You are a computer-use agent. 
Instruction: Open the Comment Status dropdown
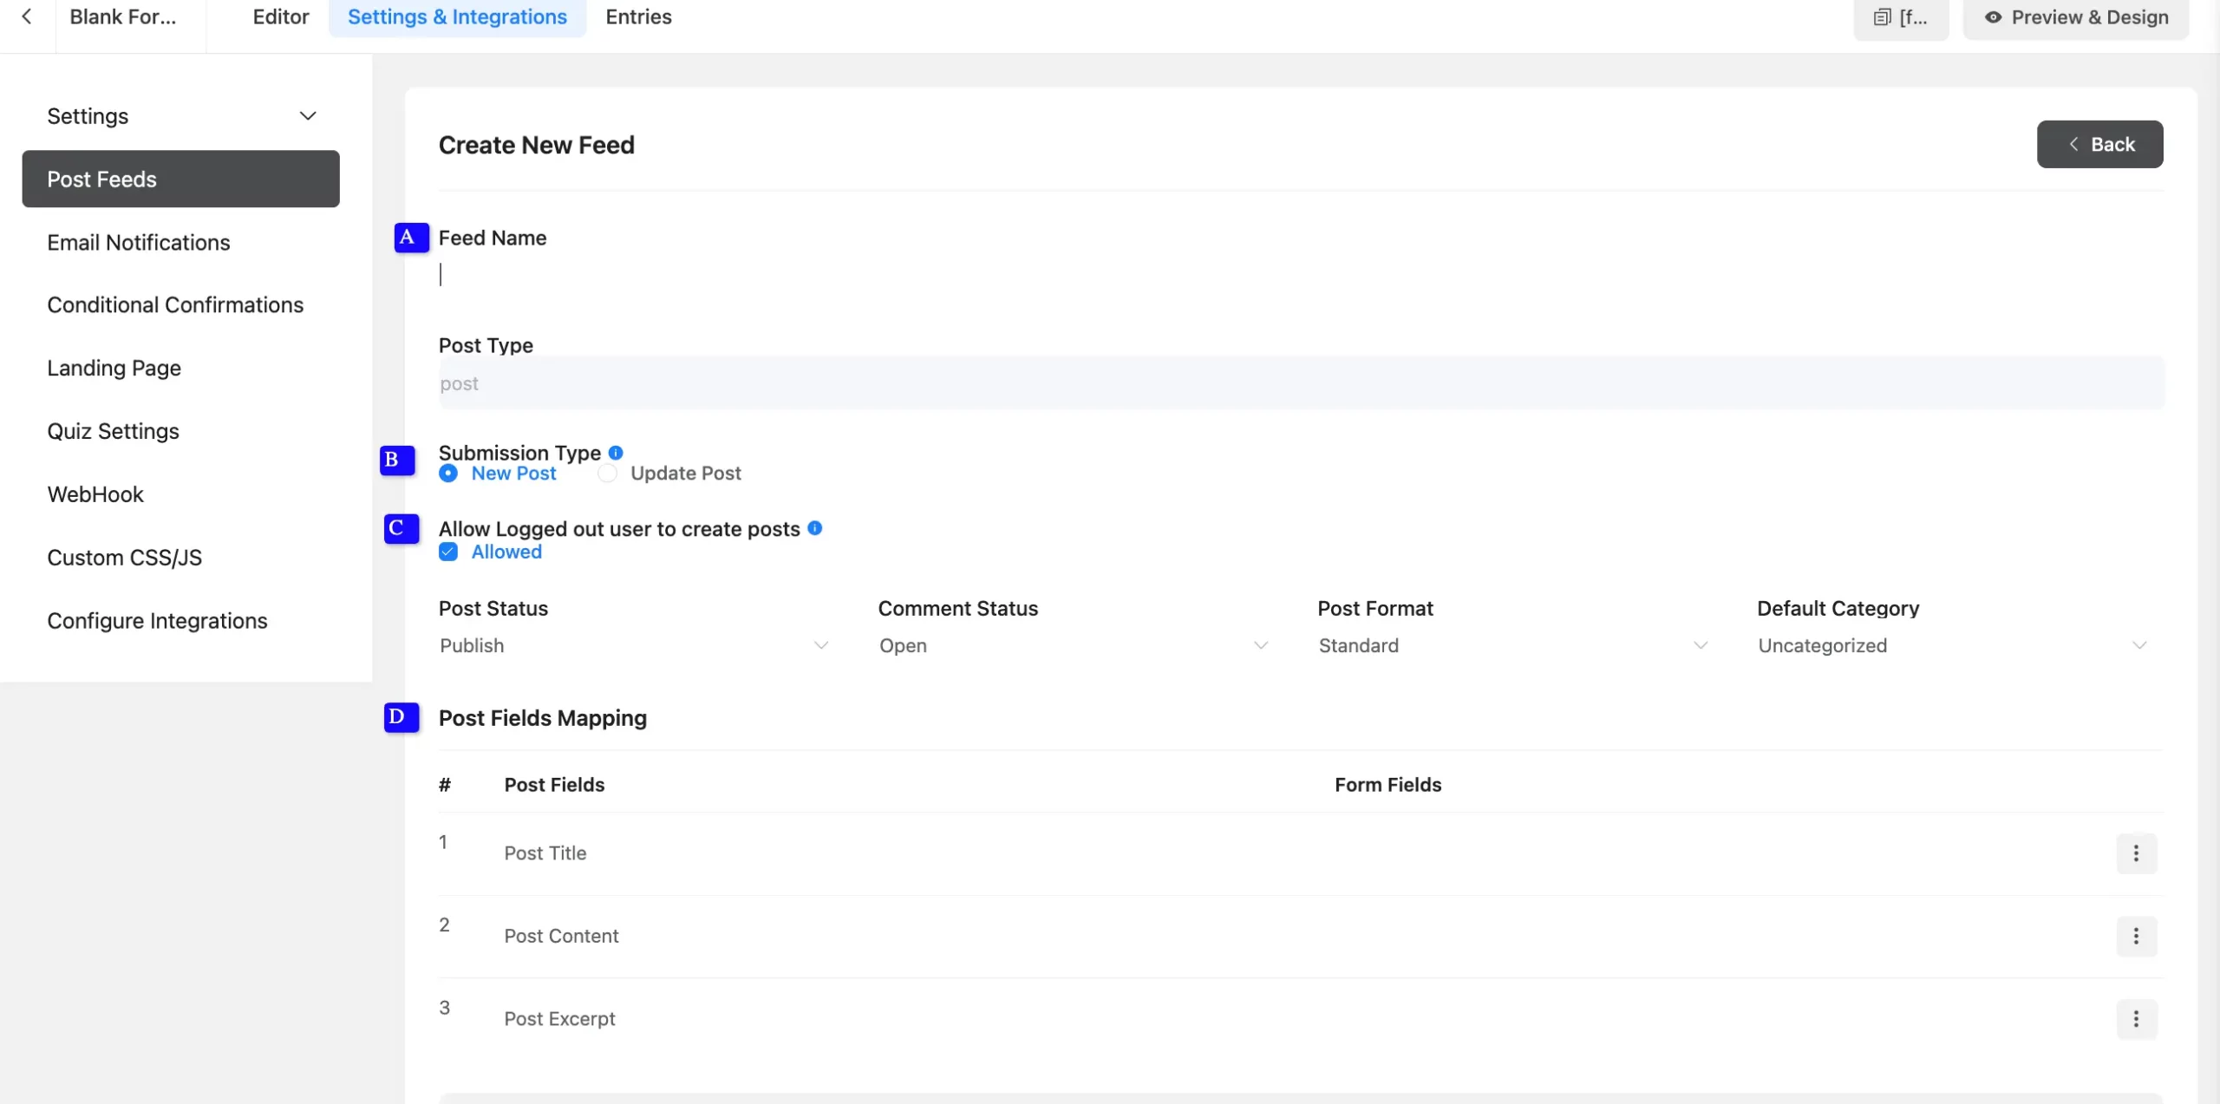(x=1074, y=646)
